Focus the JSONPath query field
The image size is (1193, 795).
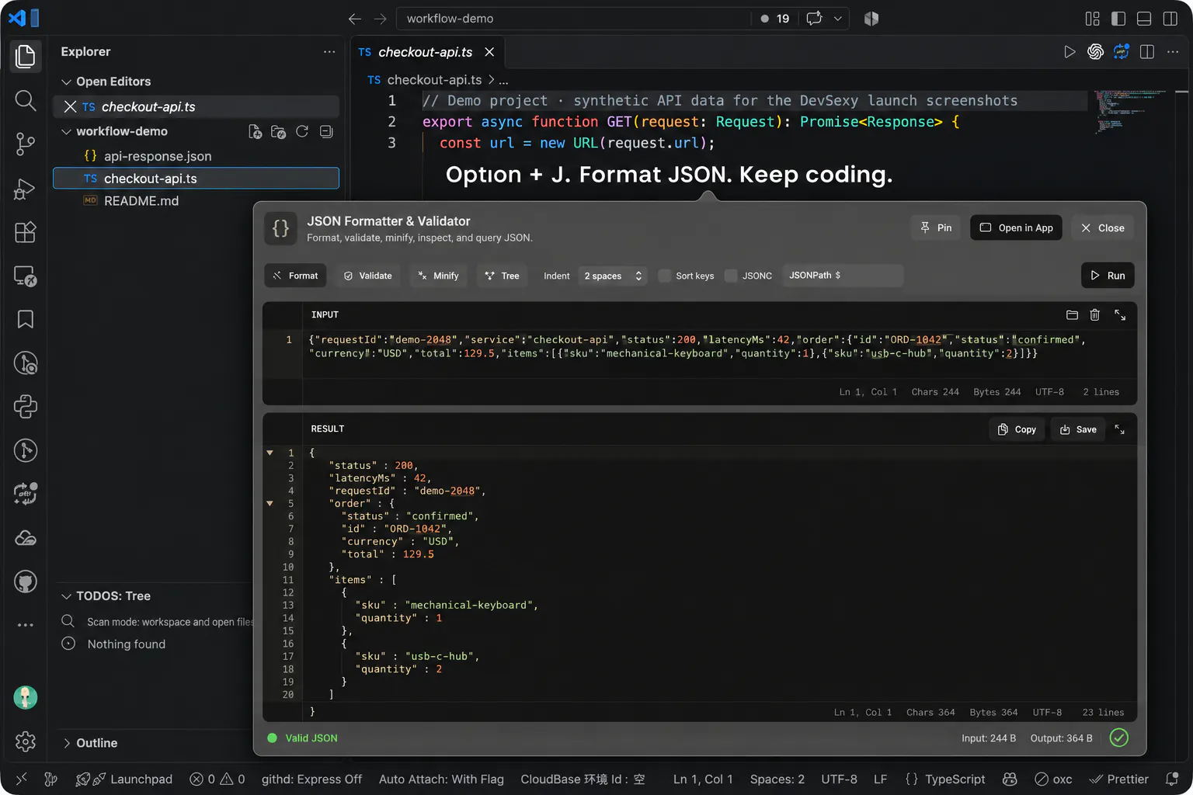coord(843,276)
